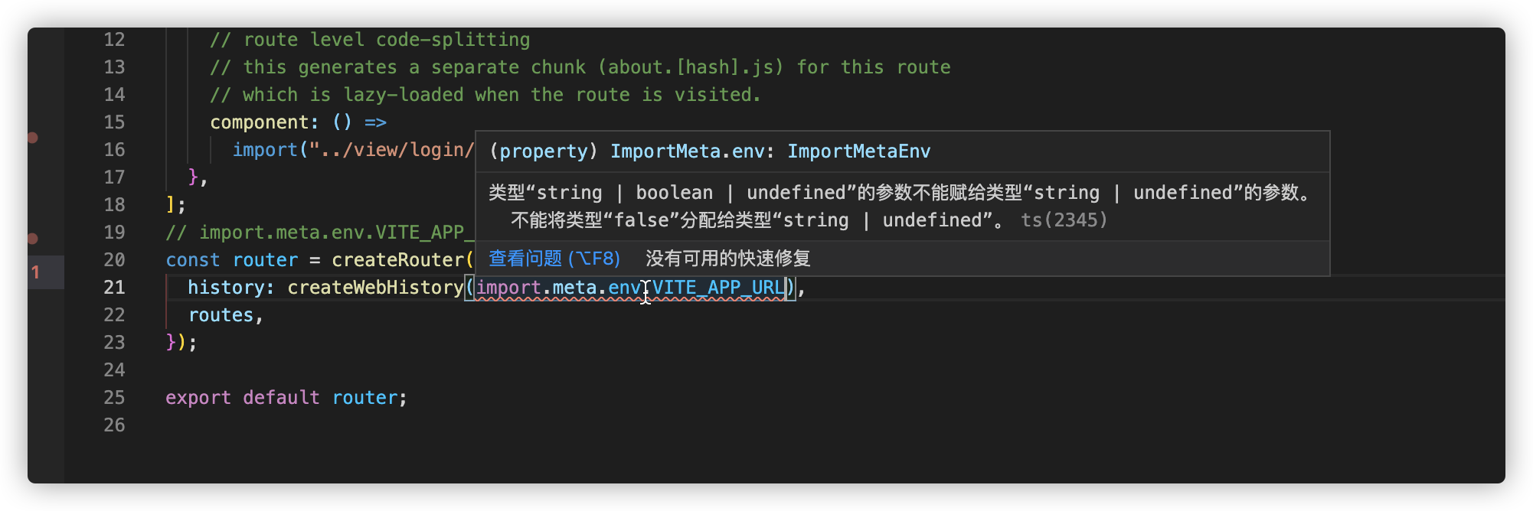
Task: Click the routes property on line 22
Action: (x=221, y=315)
